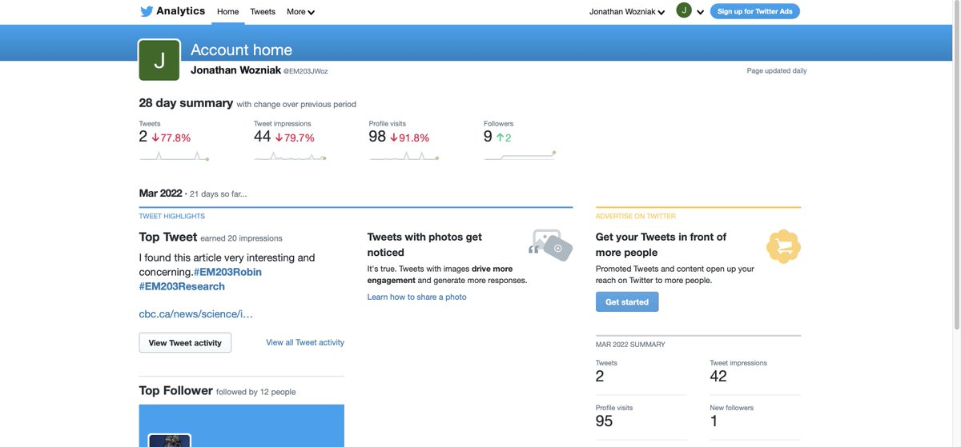Click the Tweet impressions sparkline chart
Image resolution: width=961 pixels, height=447 pixels.
pos(290,156)
